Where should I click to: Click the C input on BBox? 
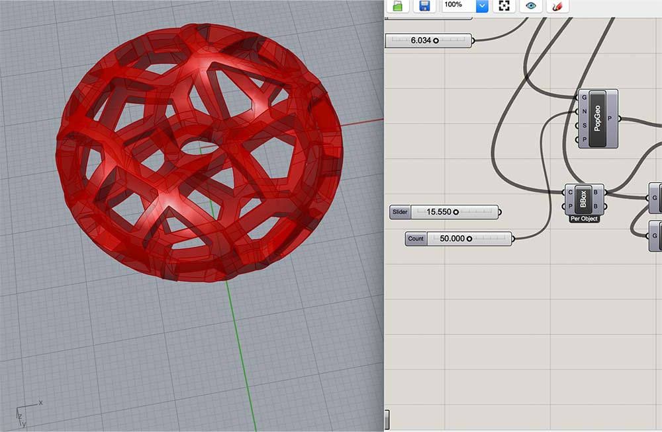(570, 192)
